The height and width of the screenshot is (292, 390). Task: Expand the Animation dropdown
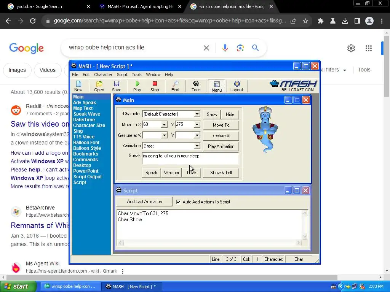[x=197, y=146]
